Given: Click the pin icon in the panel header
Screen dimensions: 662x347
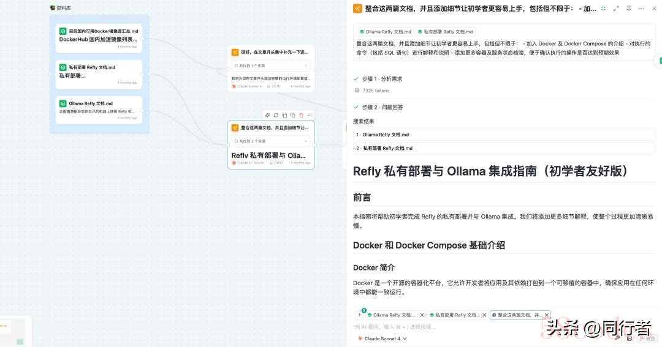Looking at the screenshot, I should (628, 9).
